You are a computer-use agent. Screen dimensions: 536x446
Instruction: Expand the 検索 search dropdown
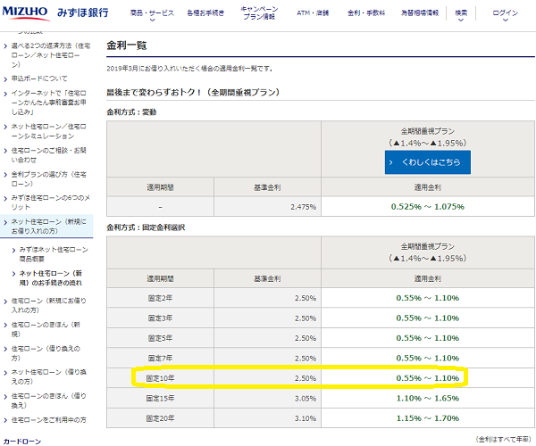(461, 15)
